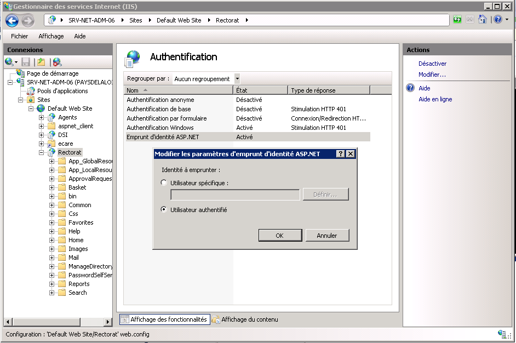Click the create new connection globe icon
Screen dimensions: 516x343
click(x=9, y=62)
